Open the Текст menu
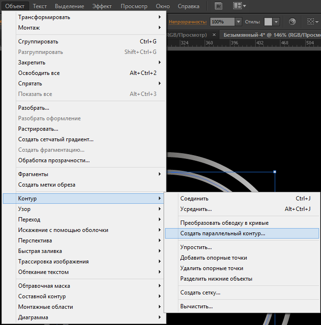The width and height of the screenshot is (321, 325). point(40,6)
